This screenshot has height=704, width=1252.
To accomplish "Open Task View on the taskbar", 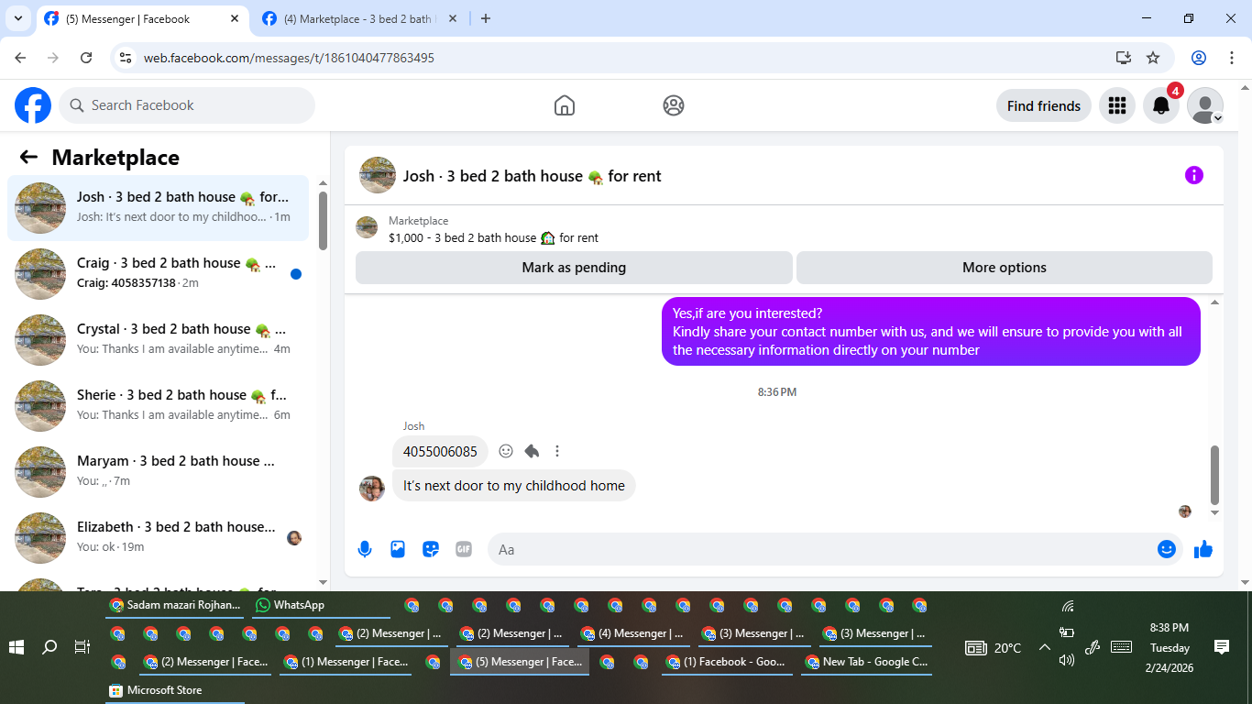I will pyautogui.click(x=82, y=647).
